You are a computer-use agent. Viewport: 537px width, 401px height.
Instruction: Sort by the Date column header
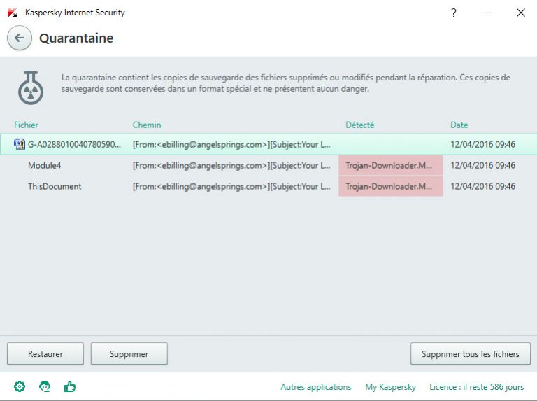pyautogui.click(x=459, y=125)
